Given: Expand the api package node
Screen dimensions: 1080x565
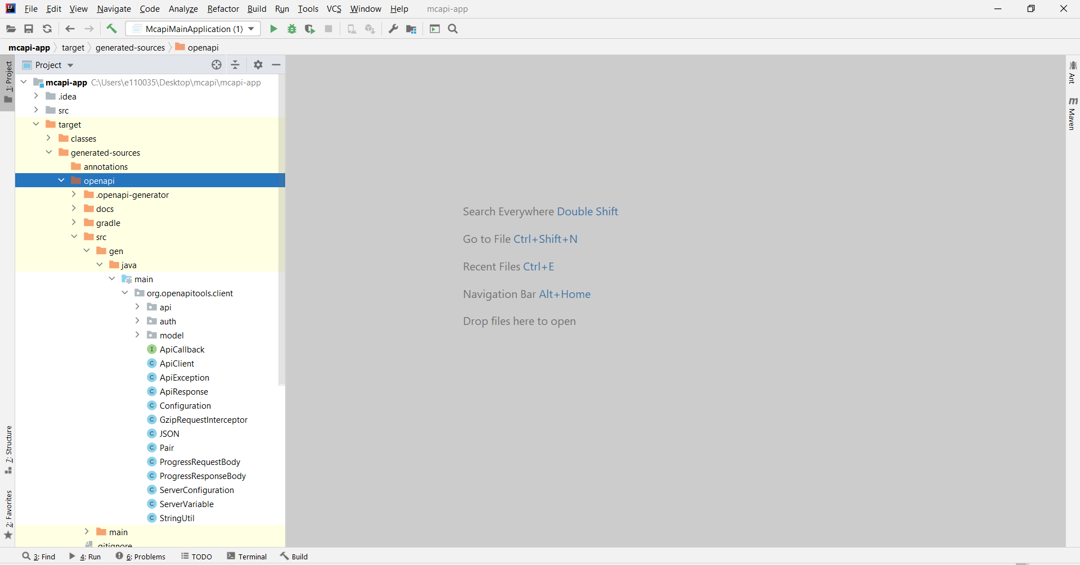Looking at the screenshot, I should pos(137,307).
